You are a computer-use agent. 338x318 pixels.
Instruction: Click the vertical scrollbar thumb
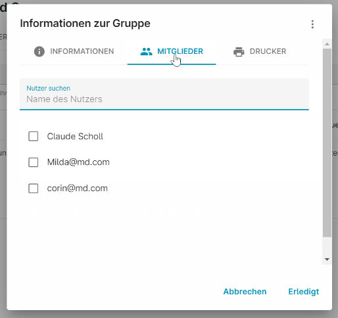[327, 143]
